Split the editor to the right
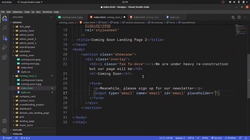Screen dimensions: 250x140 pos(239,17)
